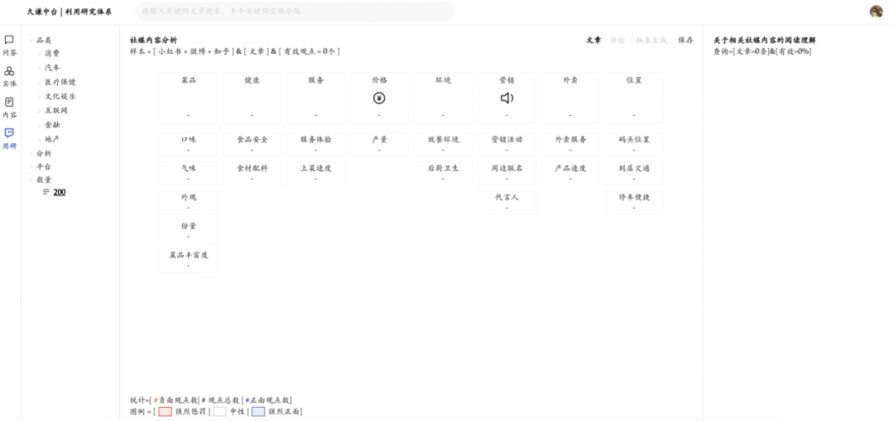The image size is (894, 421).
Task: Switch to the 文章 tab
Action: pos(594,40)
